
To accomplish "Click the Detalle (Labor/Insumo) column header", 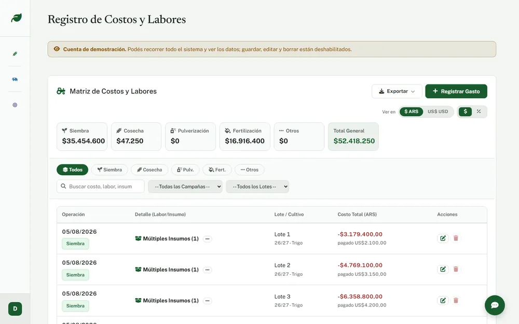I will 160,214.
